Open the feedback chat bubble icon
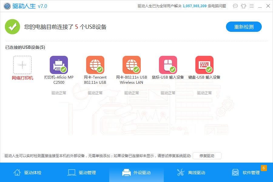The image size is (273, 182). coord(235,6)
